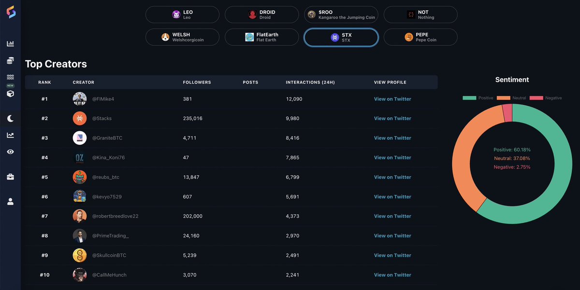
Task: Click the CREATOR column header
Action: coord(84,83)
